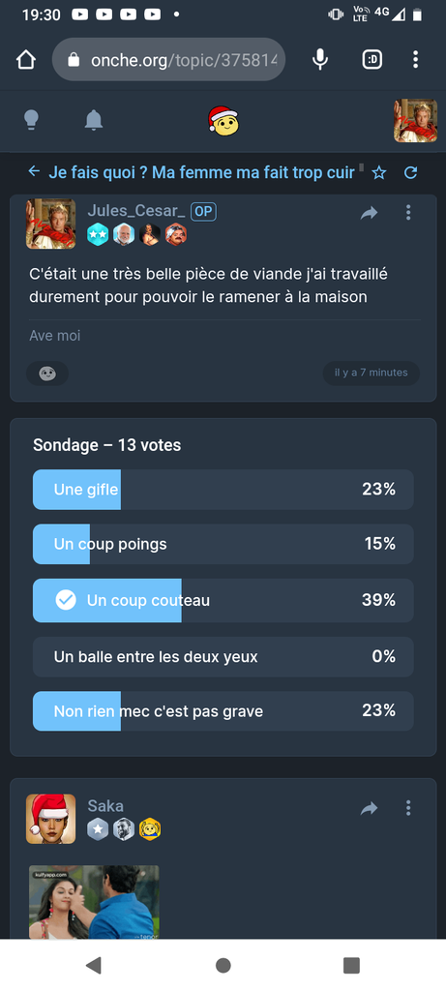
Task: Open options menu on Saka's post
Action: [x=408, y=808]
